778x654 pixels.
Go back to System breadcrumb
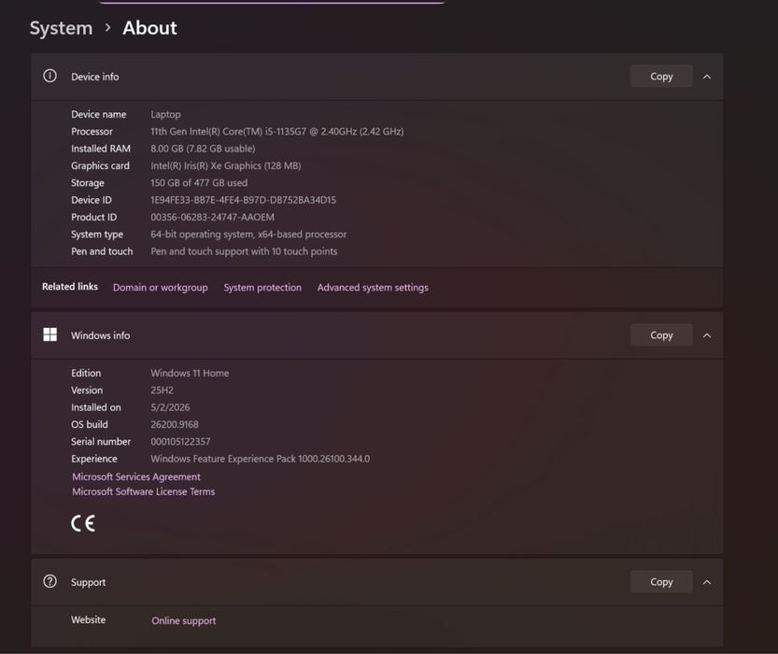pos(61,28)
